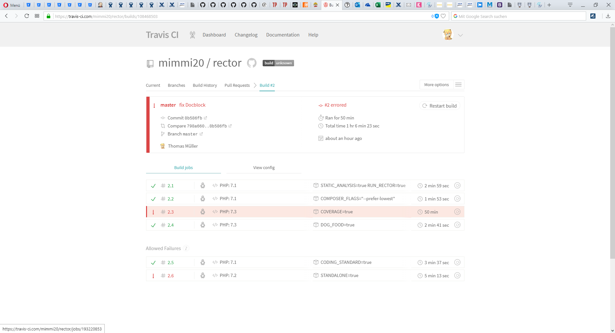615x333 pixels.
Task: Restart job 2.3 using its restart icon
Action: [x=457, y=212]
